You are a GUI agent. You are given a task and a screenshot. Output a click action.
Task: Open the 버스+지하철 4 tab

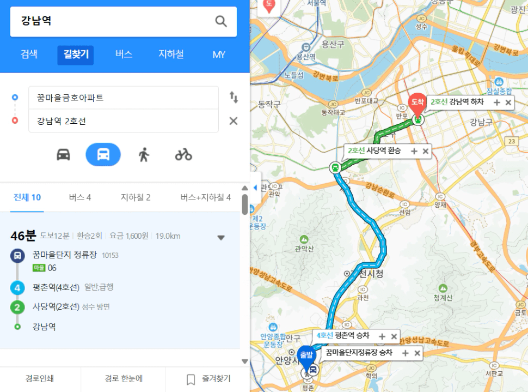[205, 197]
